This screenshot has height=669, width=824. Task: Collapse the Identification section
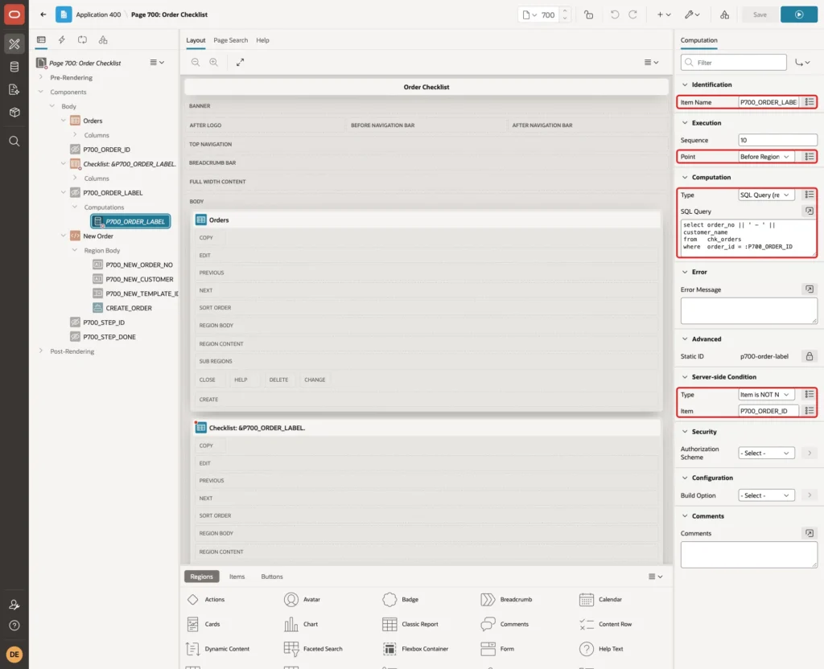(684, 84)
